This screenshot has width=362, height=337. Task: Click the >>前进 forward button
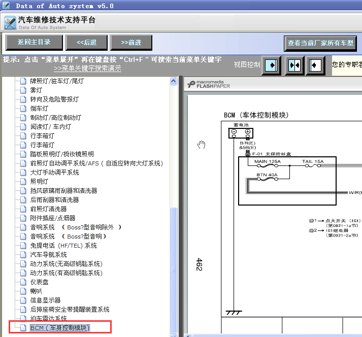tap(131, 43)
